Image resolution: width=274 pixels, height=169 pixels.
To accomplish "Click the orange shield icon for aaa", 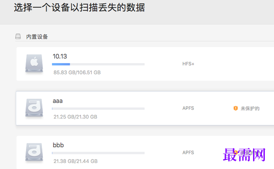I will pos(236,108).
